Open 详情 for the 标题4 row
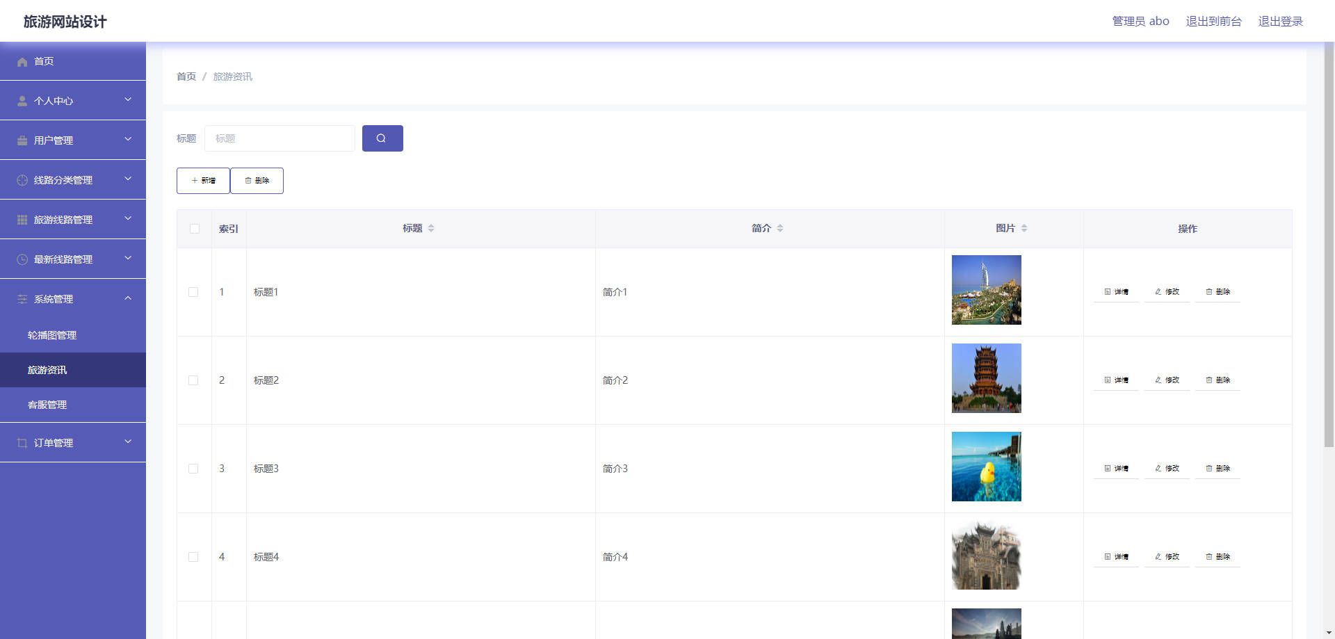This screenshot has width=1335, height=639. pyautogui.click(x=1116, y=557)
